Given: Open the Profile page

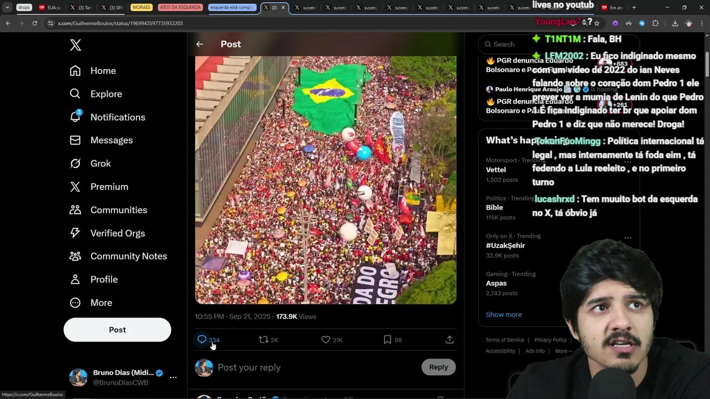Looking at the screenshot, I should (x=93, y=280).
